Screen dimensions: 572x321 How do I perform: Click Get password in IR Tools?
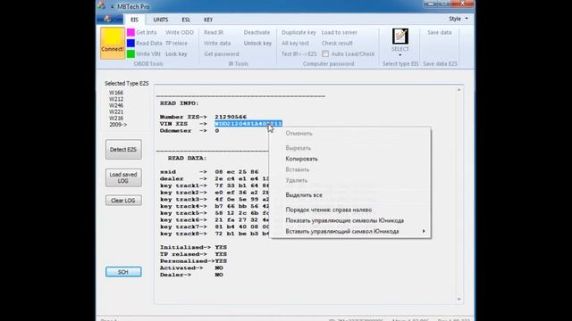pyautogui.click(x=222, y=53)
